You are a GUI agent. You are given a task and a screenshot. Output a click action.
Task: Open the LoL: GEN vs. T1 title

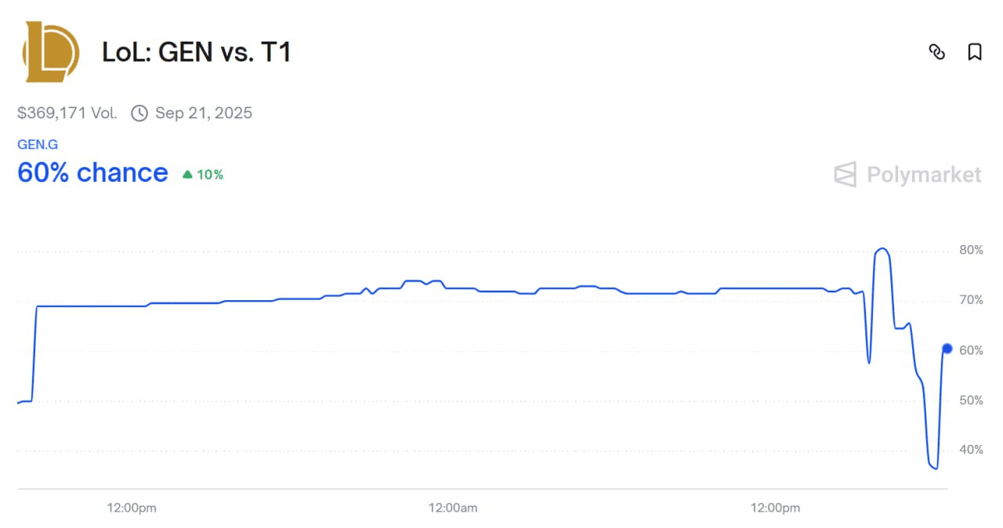point(197,52)
